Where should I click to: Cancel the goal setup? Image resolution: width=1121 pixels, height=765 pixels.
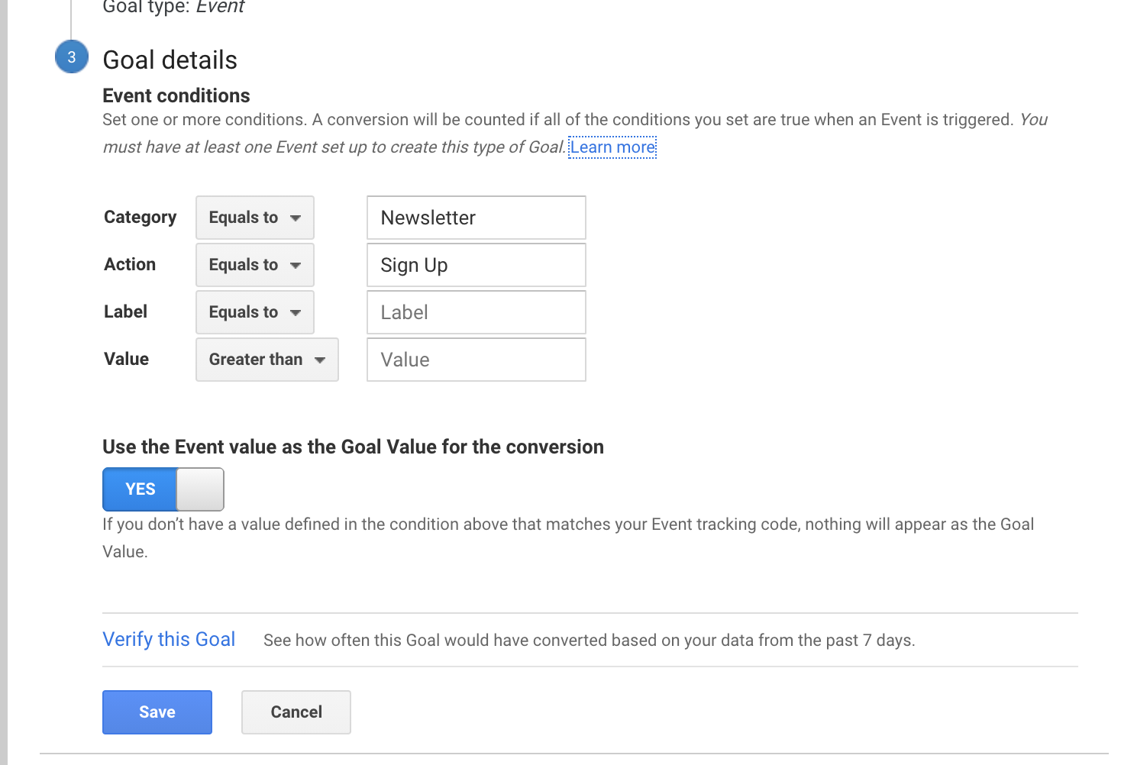[x=296, y=712]
